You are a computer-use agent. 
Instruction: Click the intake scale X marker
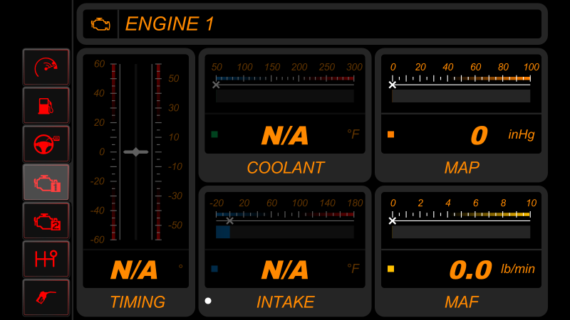click(x=229, y=220)
